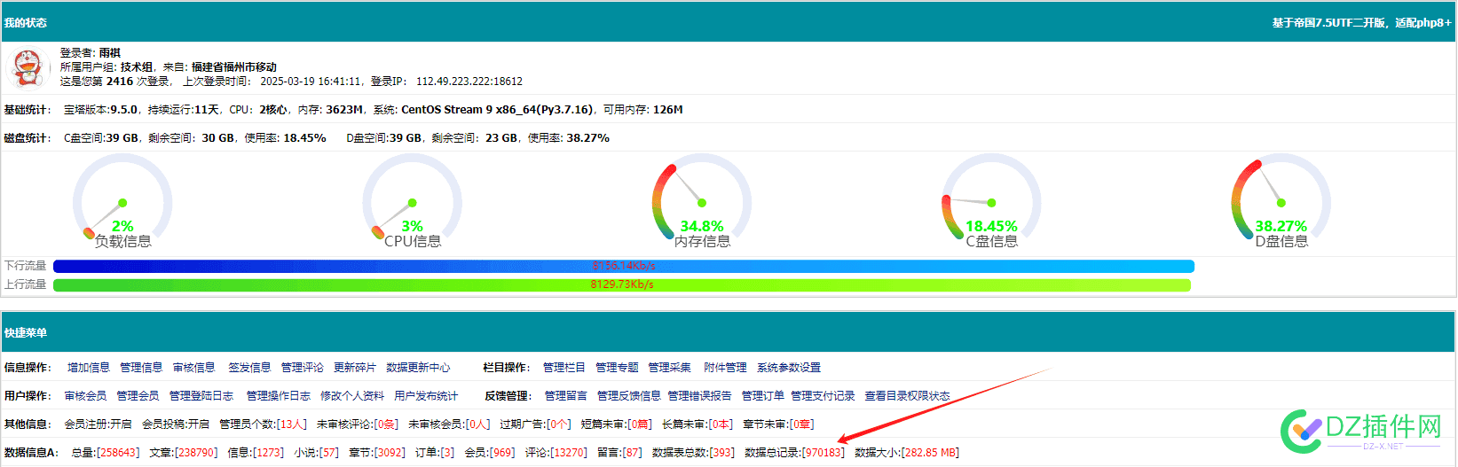The height and width of the screenshot is (467, 1458).
Task: Open the 管理订单 link
Action: coord(763,396)
